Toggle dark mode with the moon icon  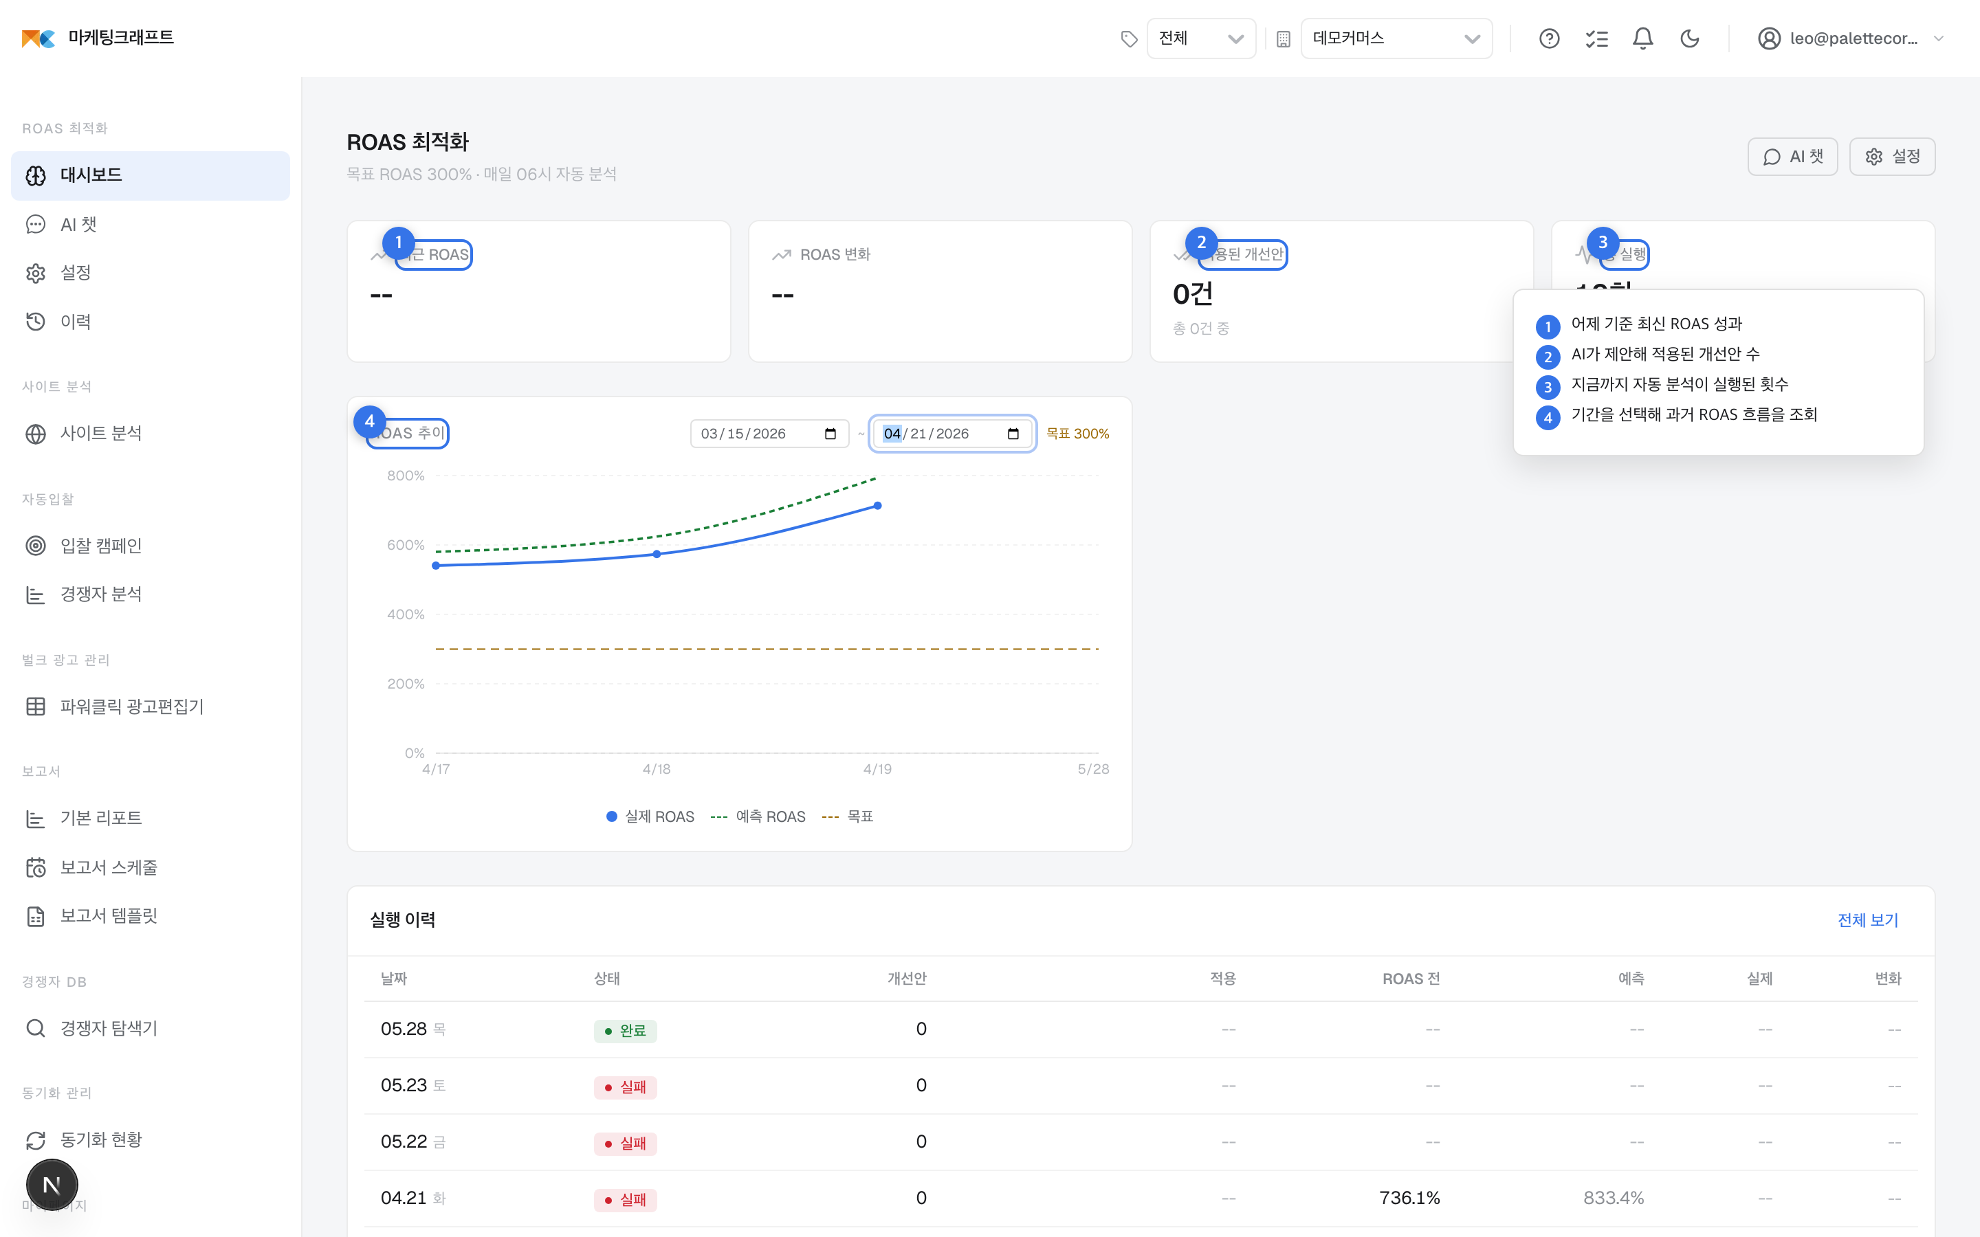click(1690, 38)
